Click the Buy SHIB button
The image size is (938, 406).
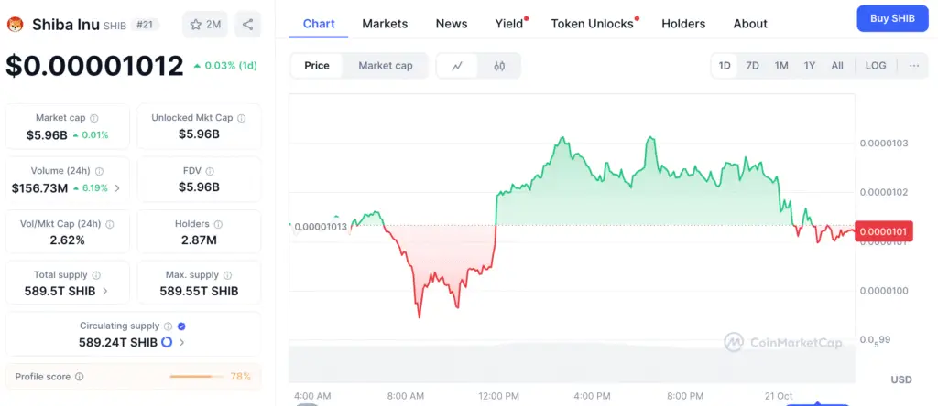pyautogui.click(x=892, y=18)
